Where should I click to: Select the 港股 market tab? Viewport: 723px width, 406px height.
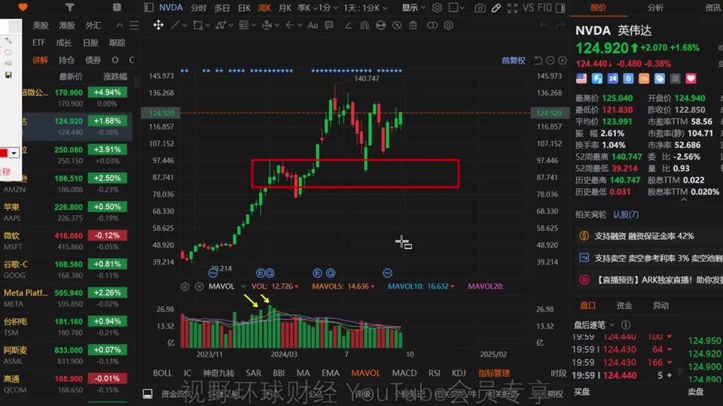pos(67,26)
